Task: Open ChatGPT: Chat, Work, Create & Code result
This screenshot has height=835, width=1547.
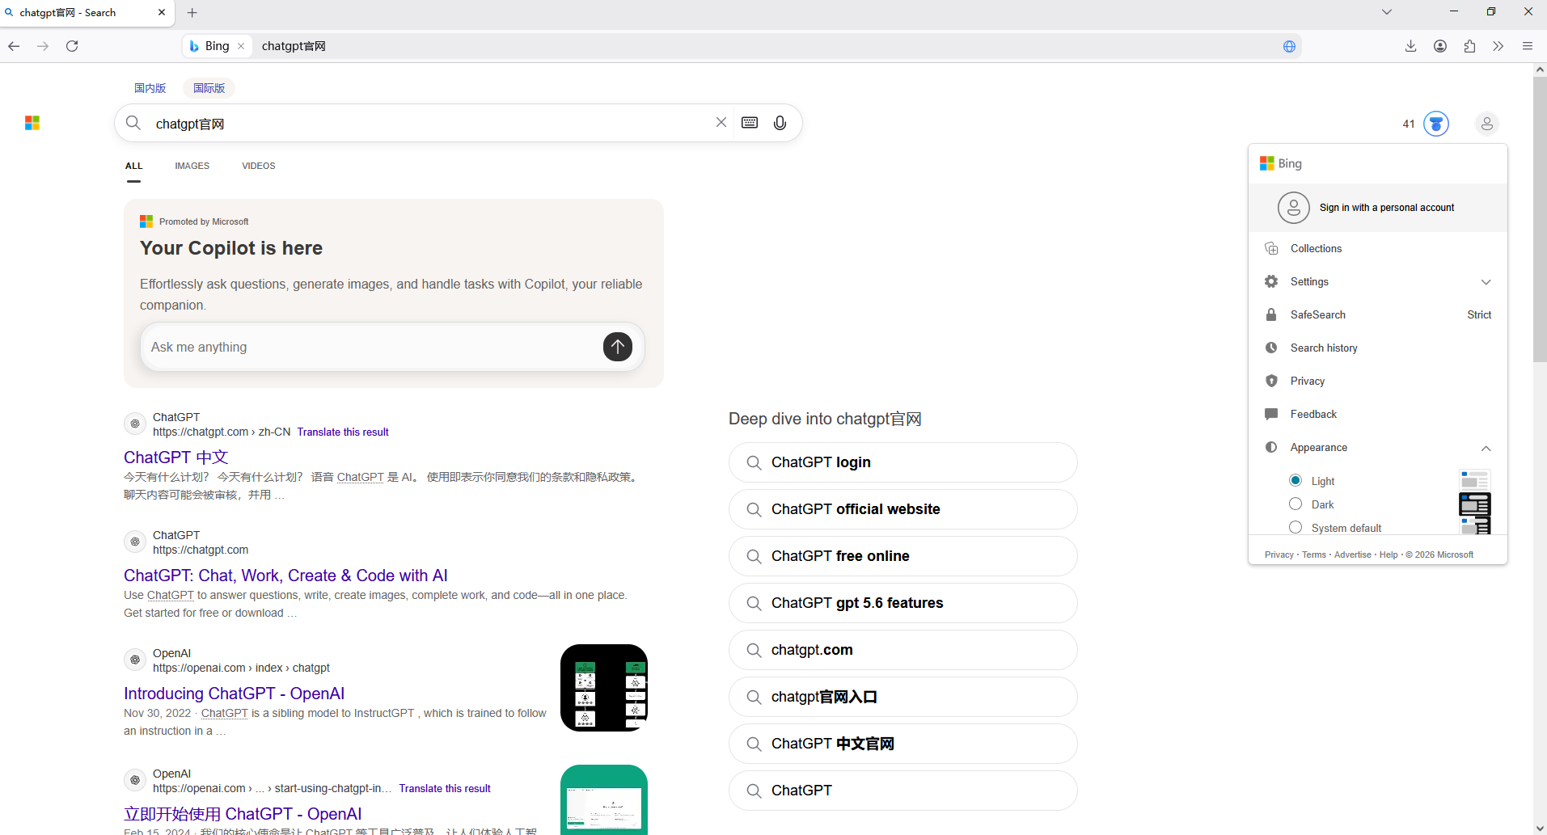Action: pyautogui.click(x=285, y=576)
